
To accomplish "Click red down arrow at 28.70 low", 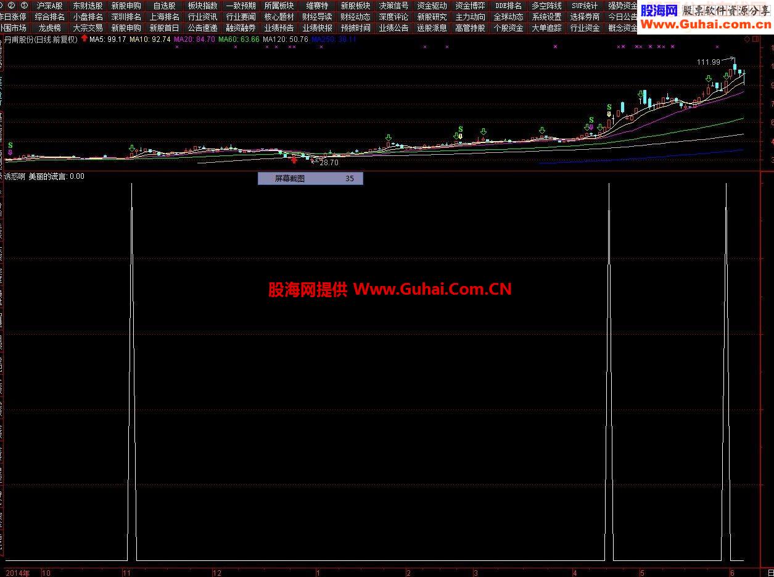I will pos(294,160).
